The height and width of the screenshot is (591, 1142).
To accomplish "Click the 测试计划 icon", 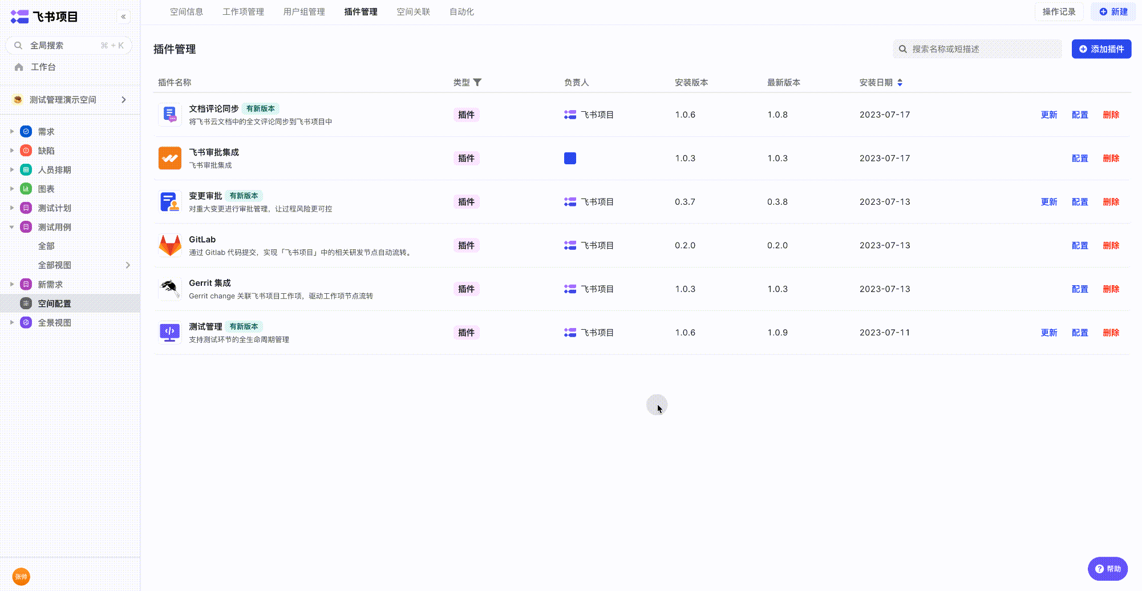I will [26, 208].
